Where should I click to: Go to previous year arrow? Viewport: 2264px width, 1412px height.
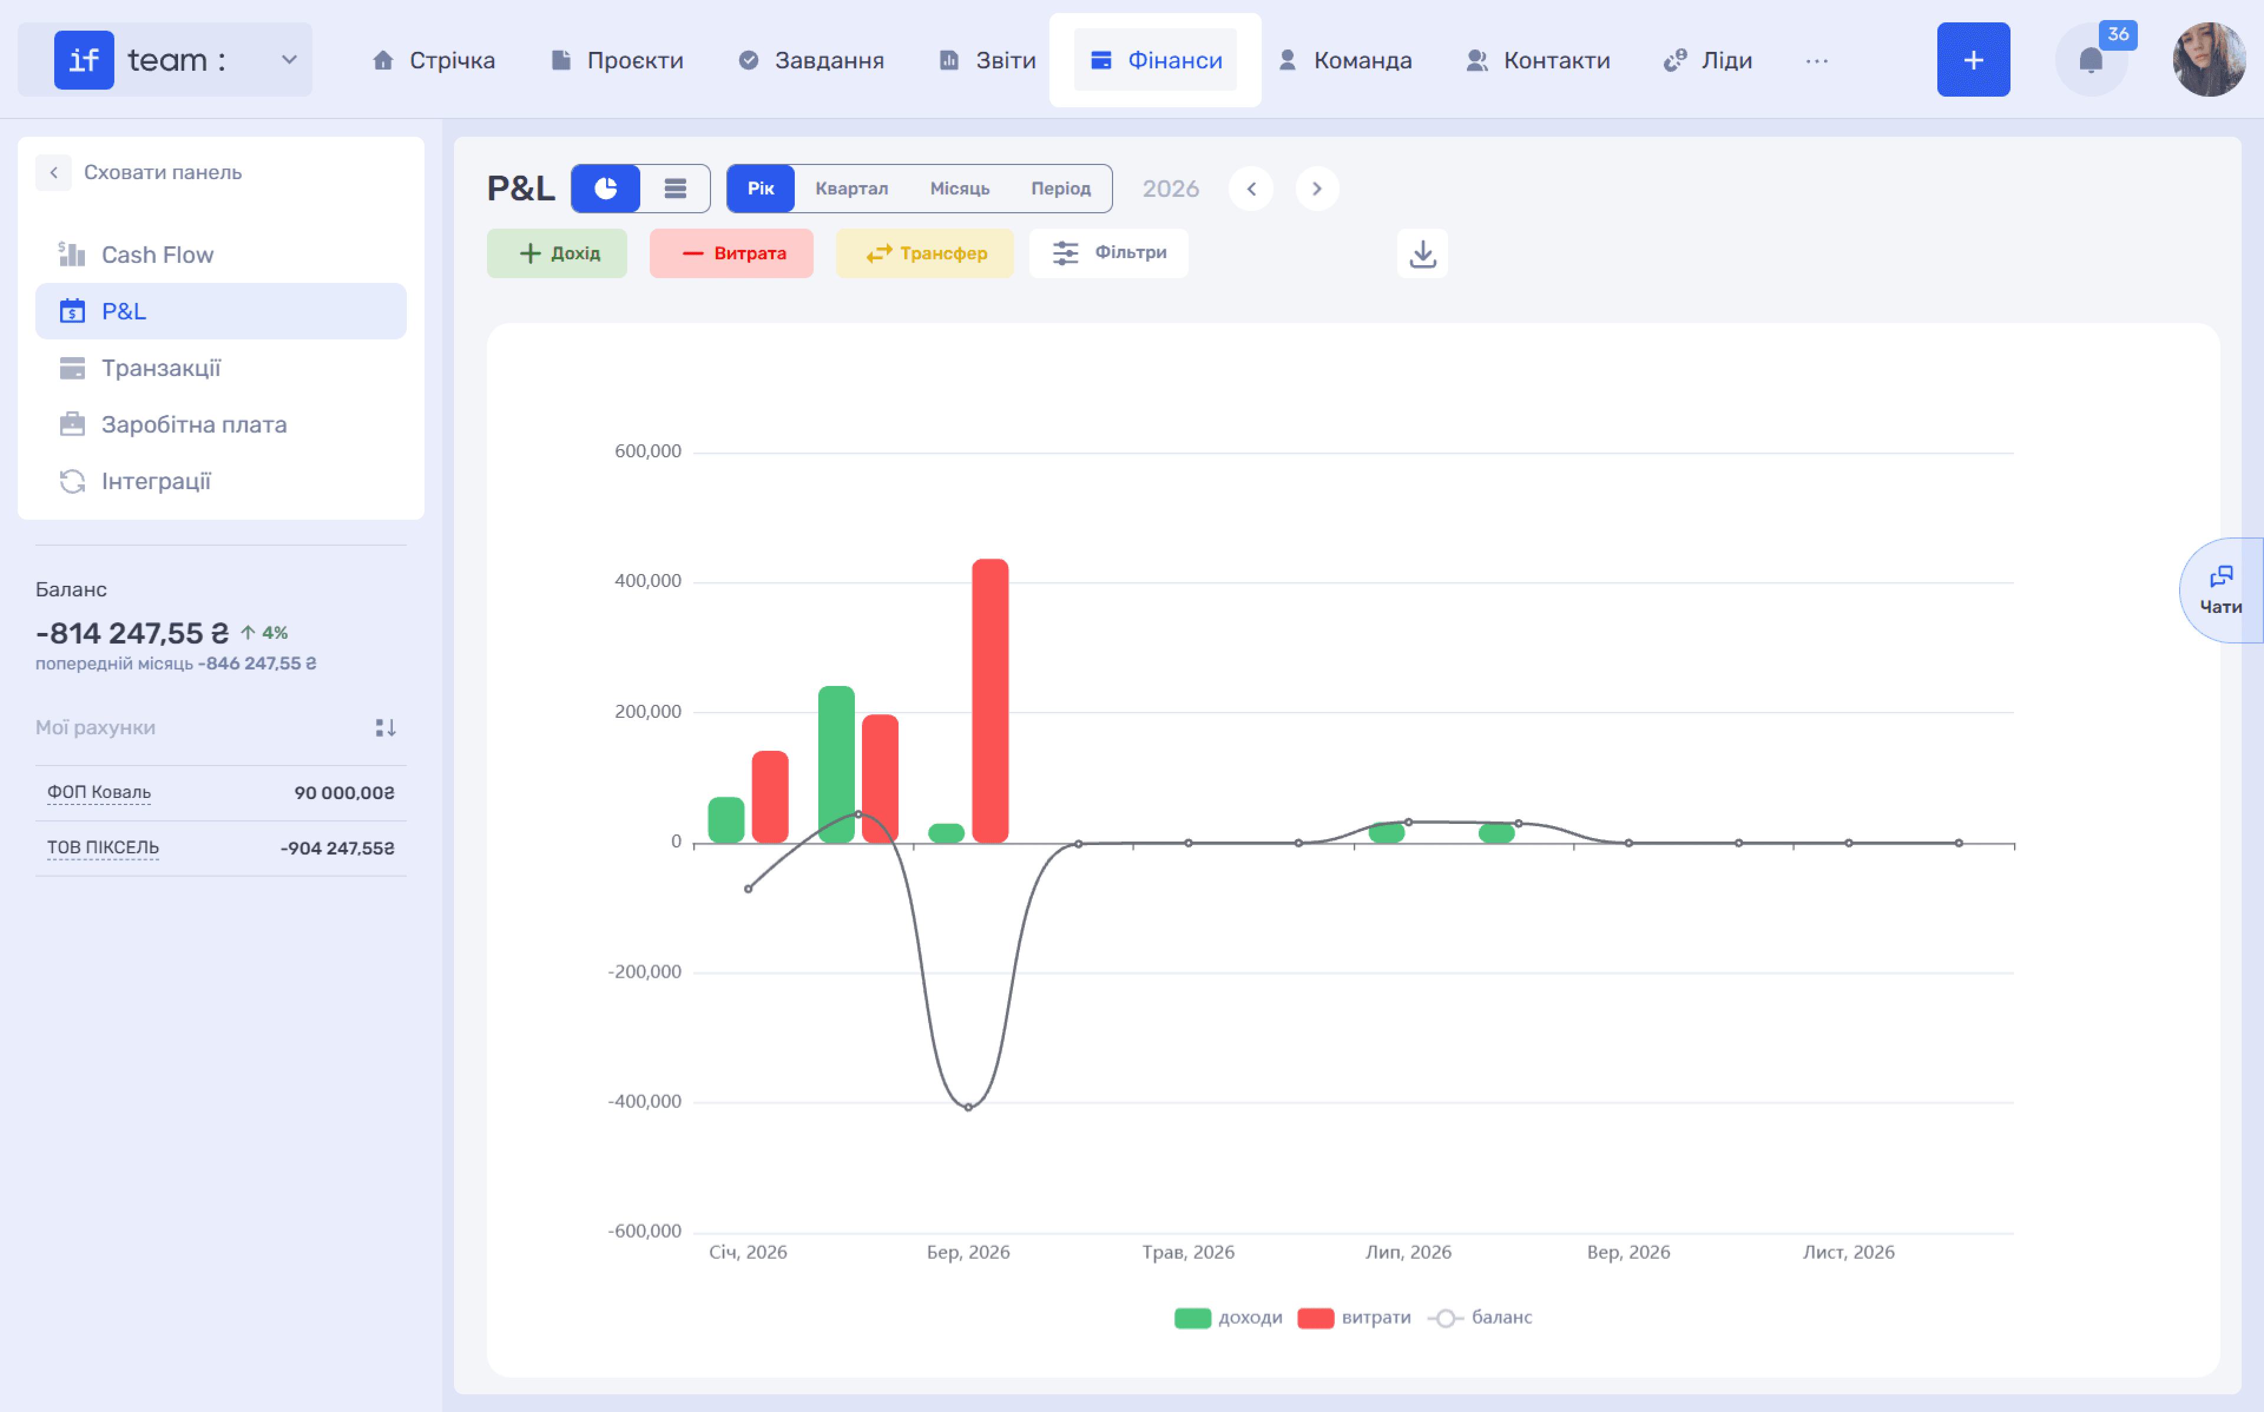(1251, 189)
